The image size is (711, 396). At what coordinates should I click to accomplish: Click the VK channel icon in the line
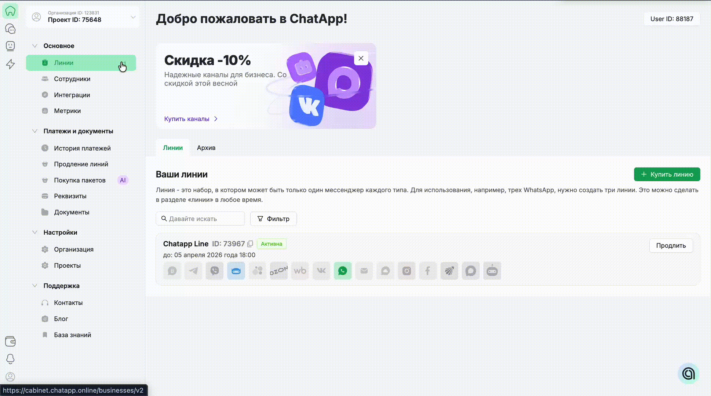[321, 271]
